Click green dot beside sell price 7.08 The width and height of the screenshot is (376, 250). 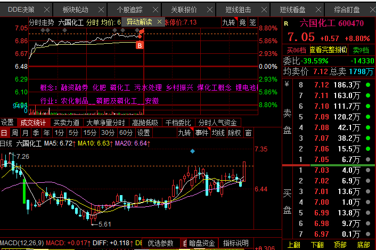point(368,127)
